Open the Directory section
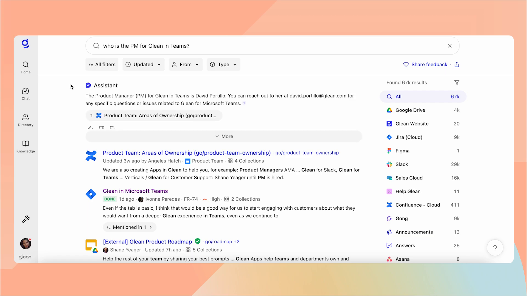 26,120
